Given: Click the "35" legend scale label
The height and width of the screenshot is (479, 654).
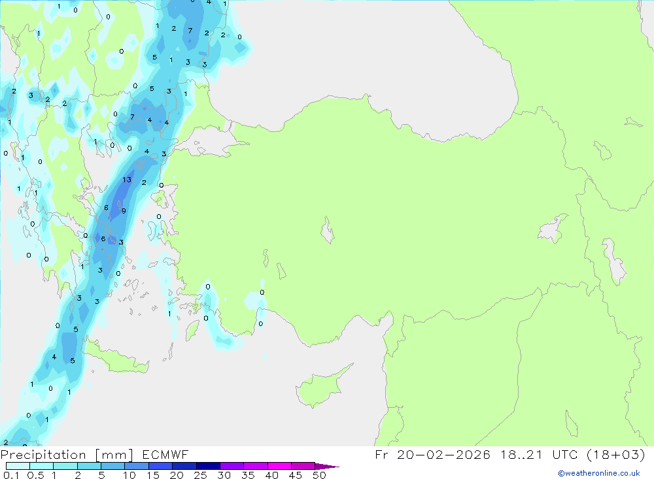Looking at the screenshot, I should [248, 475].
